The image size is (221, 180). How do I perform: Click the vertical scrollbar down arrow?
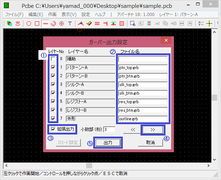pos(215,160)
